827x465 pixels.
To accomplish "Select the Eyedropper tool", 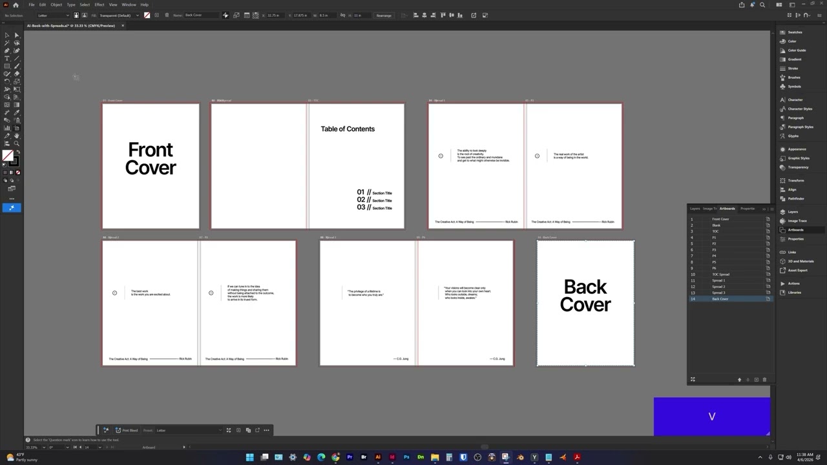I will pos(17,112).
